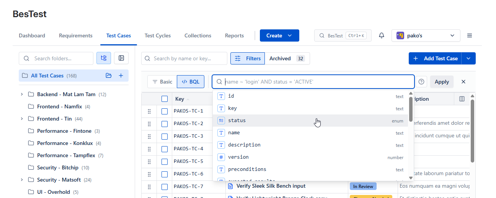
Task: Click the Add Test Case button
Action: point(435,58)
